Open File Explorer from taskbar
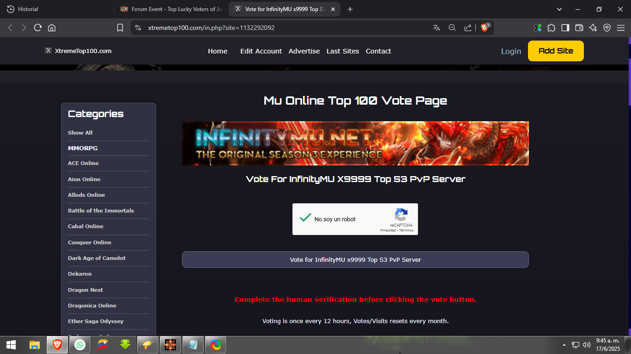Viewport: 631px width, 354px height. pos(35,345)
